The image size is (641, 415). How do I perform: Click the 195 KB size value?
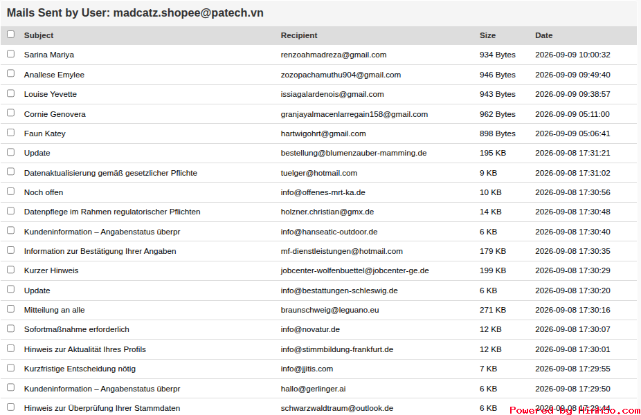pos(493,153)
